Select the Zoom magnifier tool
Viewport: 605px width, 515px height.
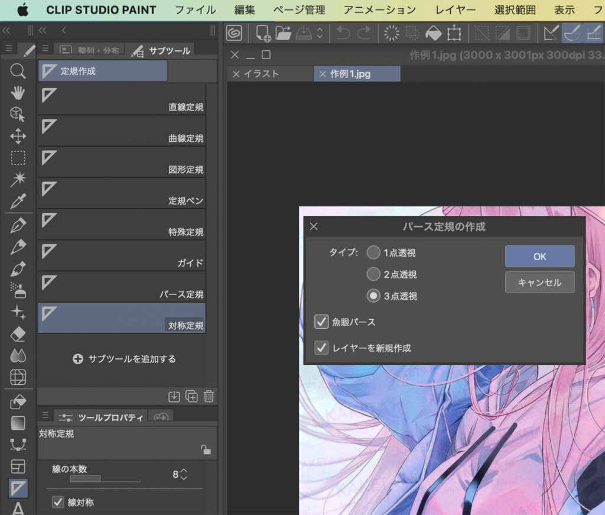pyautogui.click(x=18, y=71)
